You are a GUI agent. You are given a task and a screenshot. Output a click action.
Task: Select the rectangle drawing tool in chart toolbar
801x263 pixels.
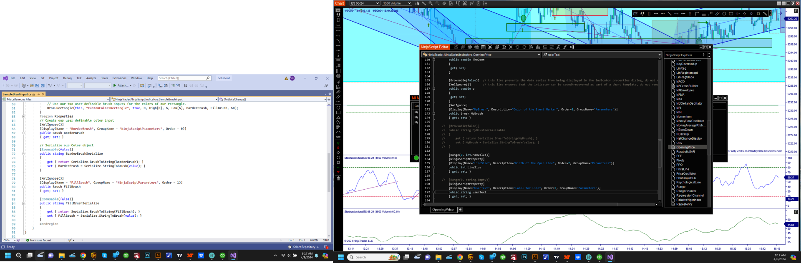(x=731, y=14)
